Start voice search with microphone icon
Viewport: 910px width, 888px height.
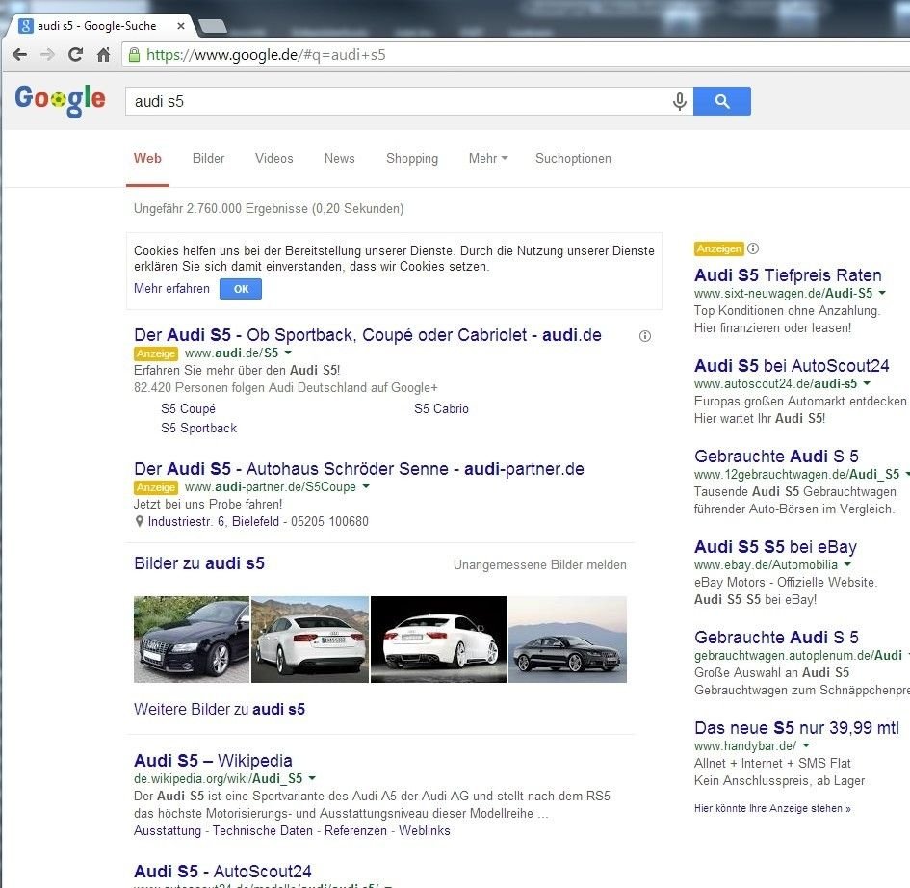point(680,101)
